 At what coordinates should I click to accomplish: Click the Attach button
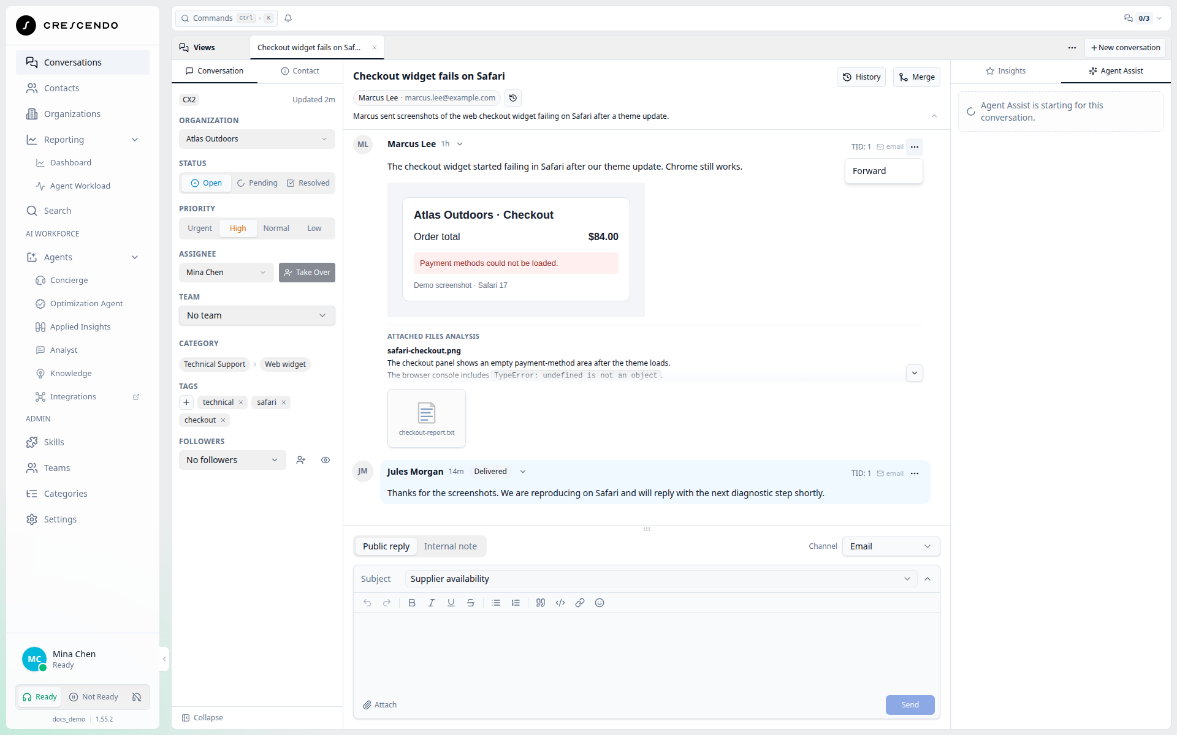point(380,705)
